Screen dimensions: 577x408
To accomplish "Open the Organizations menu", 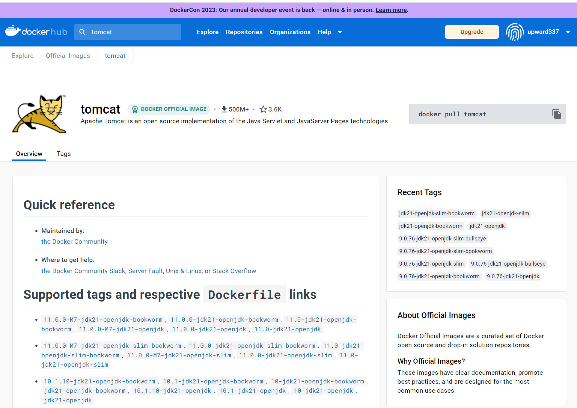I will [x=290, y=32].
